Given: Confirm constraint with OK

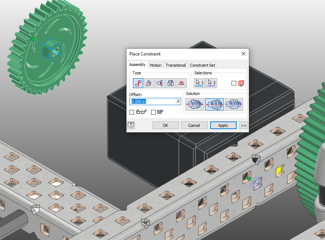Looking at the screenshot, I should click(166, 125).
